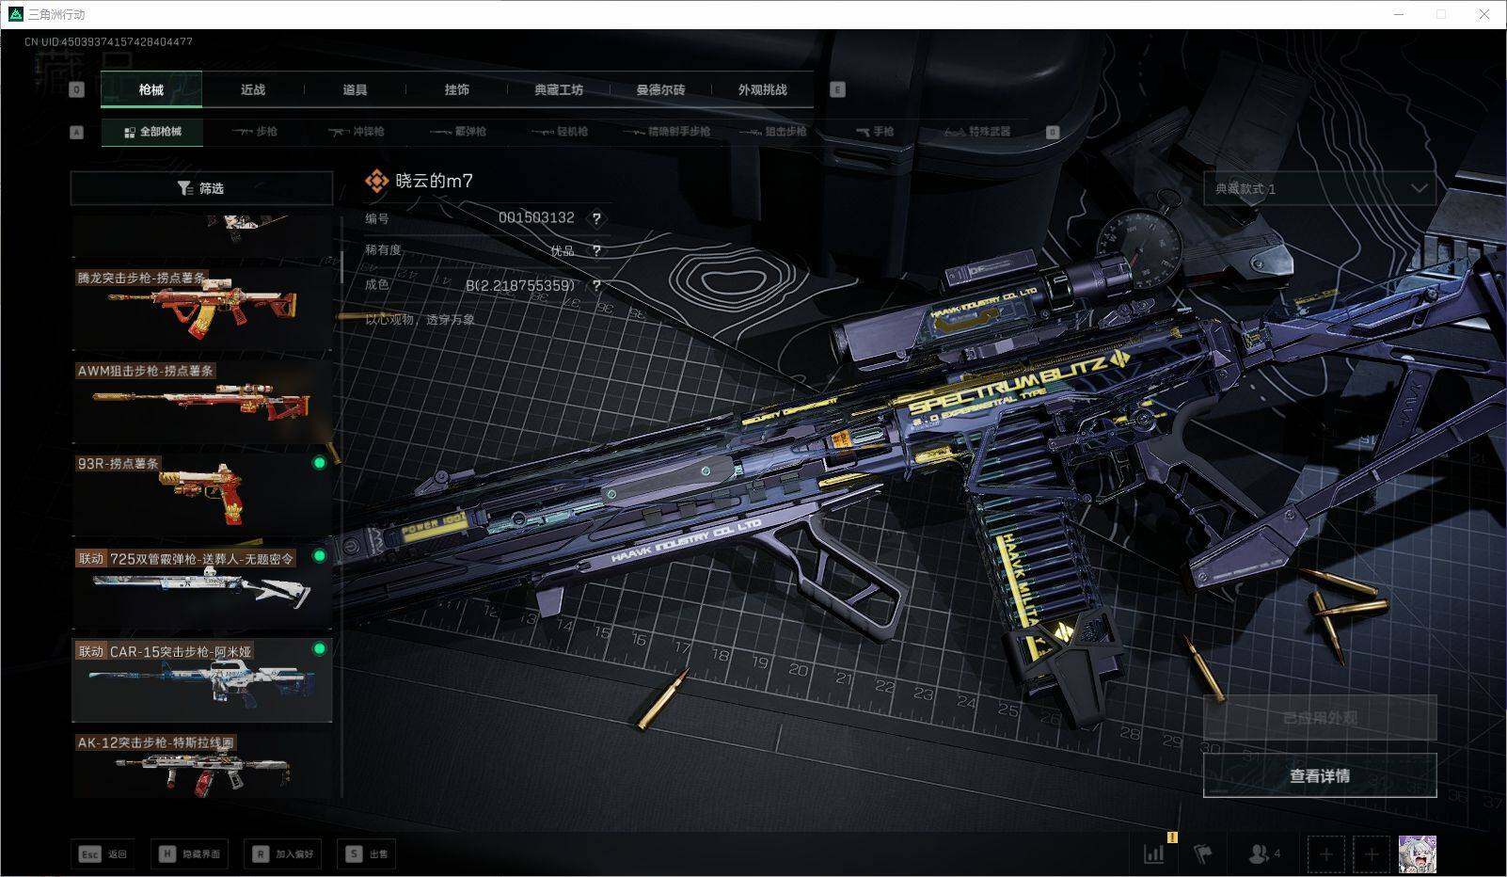Click the E next-tab key icon

point(837,89)
